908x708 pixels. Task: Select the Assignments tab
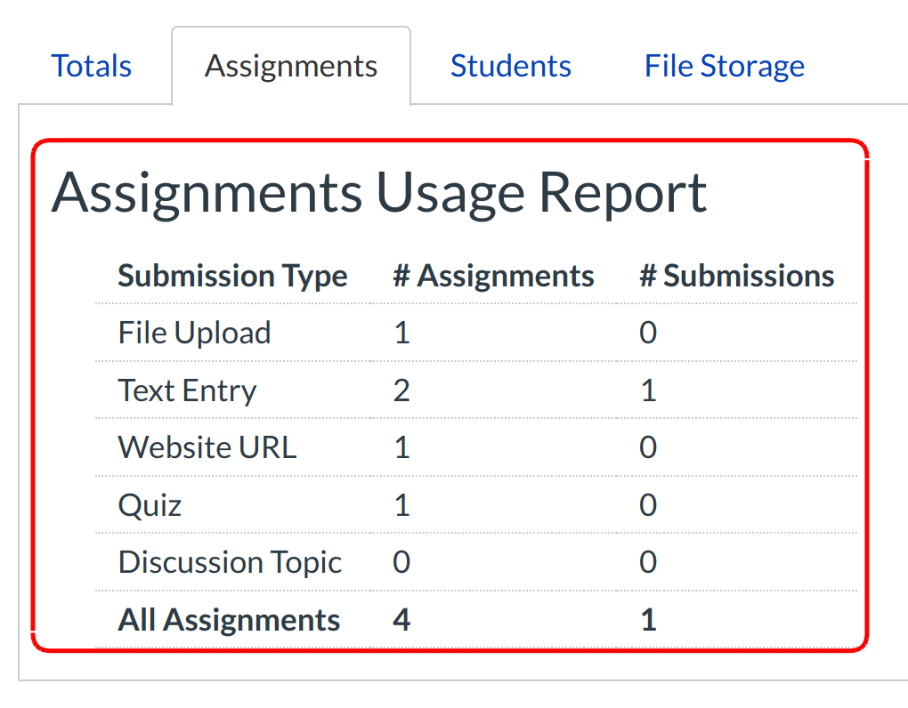pyautogui.click(x=291, y=66)
